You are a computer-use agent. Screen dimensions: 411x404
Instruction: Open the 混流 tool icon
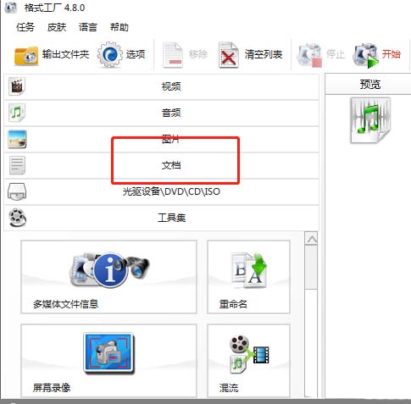pyautogui.click(x=249, y=354)
